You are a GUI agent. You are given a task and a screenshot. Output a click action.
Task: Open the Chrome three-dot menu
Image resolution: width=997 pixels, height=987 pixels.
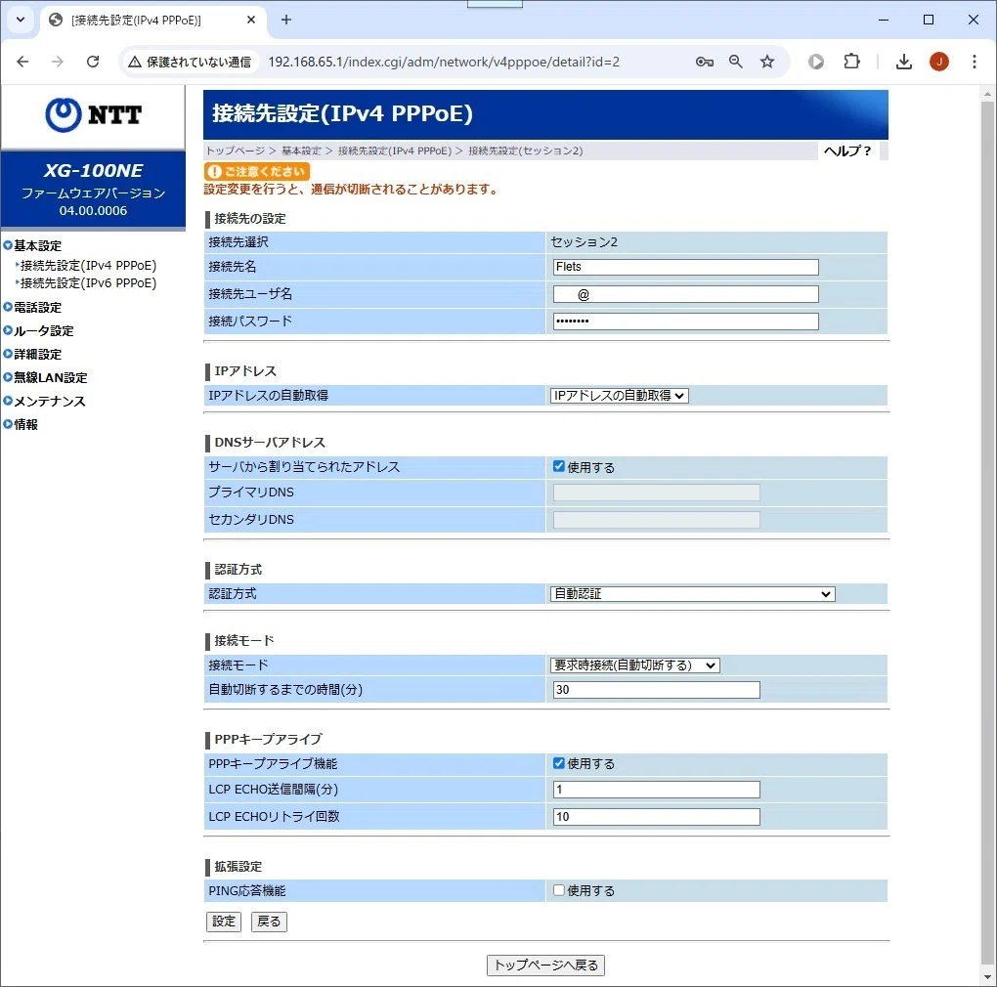click(975, 62)
